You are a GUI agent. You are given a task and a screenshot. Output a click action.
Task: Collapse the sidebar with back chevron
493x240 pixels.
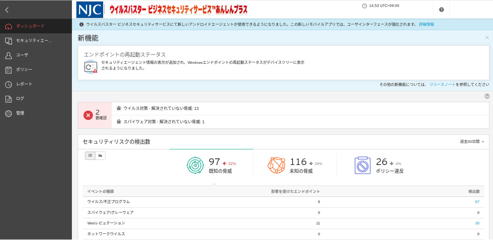pyautogui.click(x=7, y=10)
